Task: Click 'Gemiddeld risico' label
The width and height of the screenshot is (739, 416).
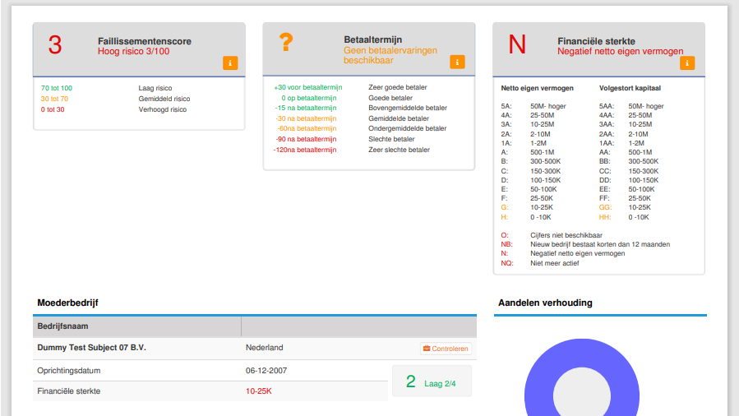Action: [x=164, y=99]
